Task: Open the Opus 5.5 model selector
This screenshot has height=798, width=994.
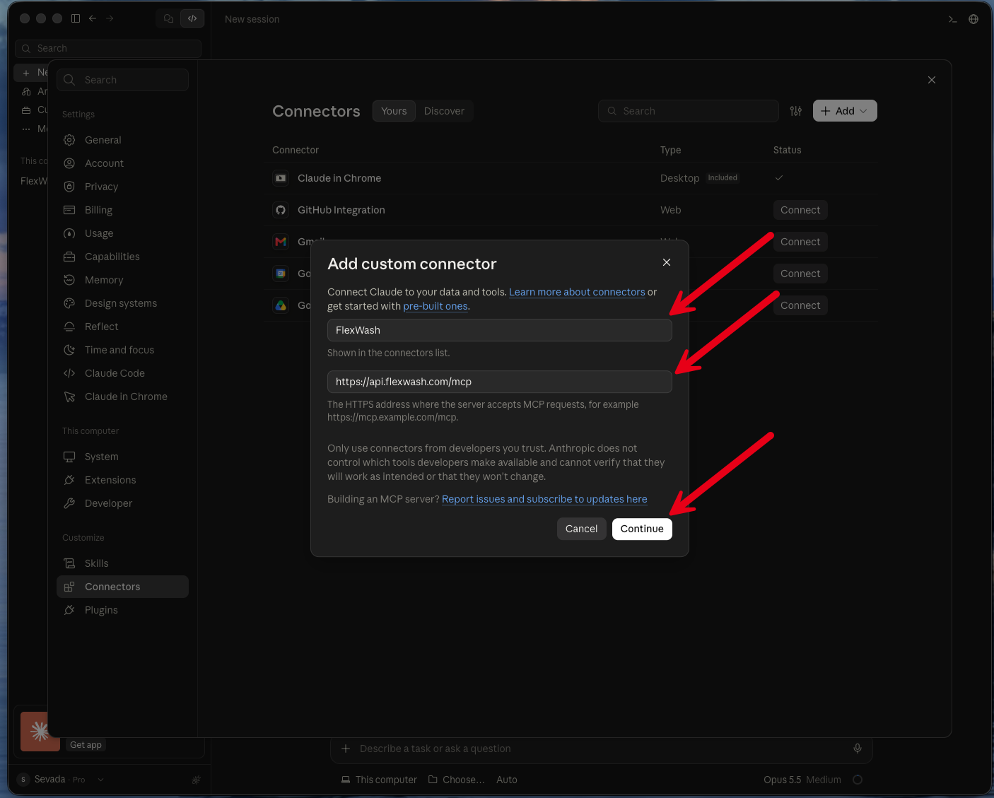Action: [802, 780]
